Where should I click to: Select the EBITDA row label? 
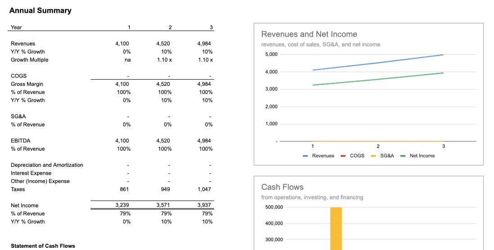coord(21,141)
